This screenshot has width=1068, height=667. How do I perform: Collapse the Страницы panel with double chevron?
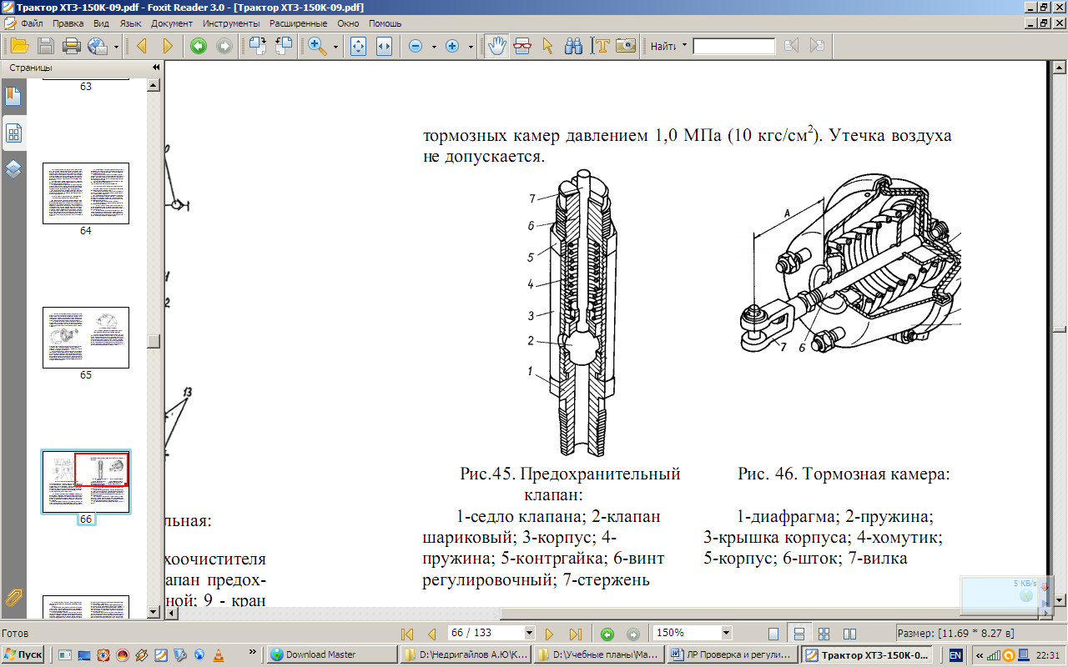click(155, 68)
